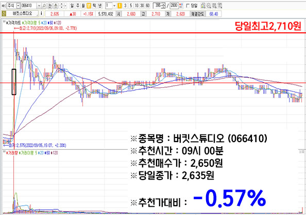The image size is (306, 215).
Task: Click the 관 watchlist icon button
Action: 50,6
